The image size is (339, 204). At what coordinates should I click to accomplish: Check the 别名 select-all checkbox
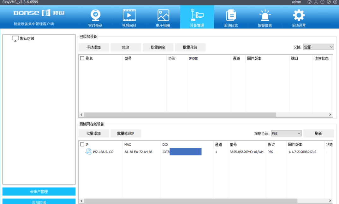(x=82, y=58)
